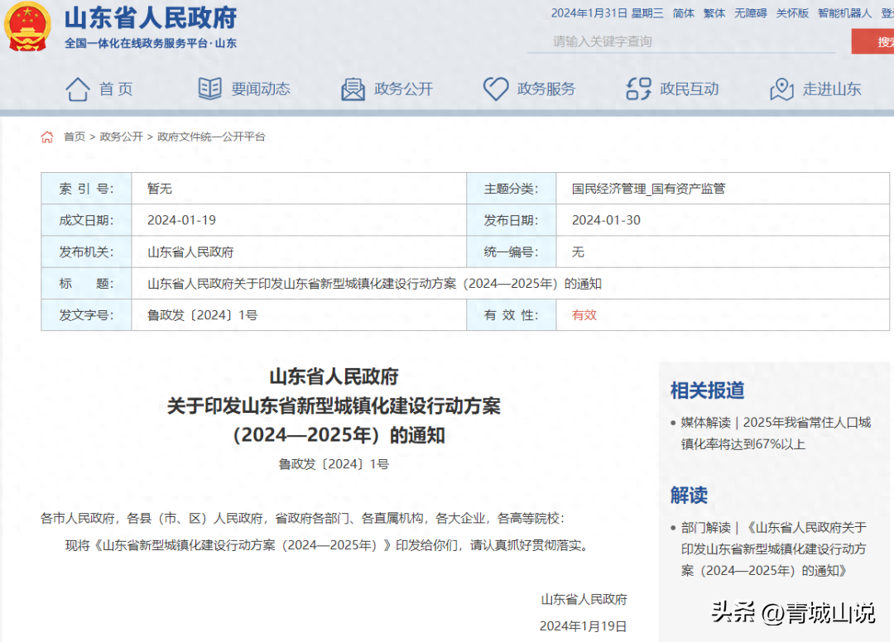Open 要闻动态 via its book icon

click(x=211, y=89)
